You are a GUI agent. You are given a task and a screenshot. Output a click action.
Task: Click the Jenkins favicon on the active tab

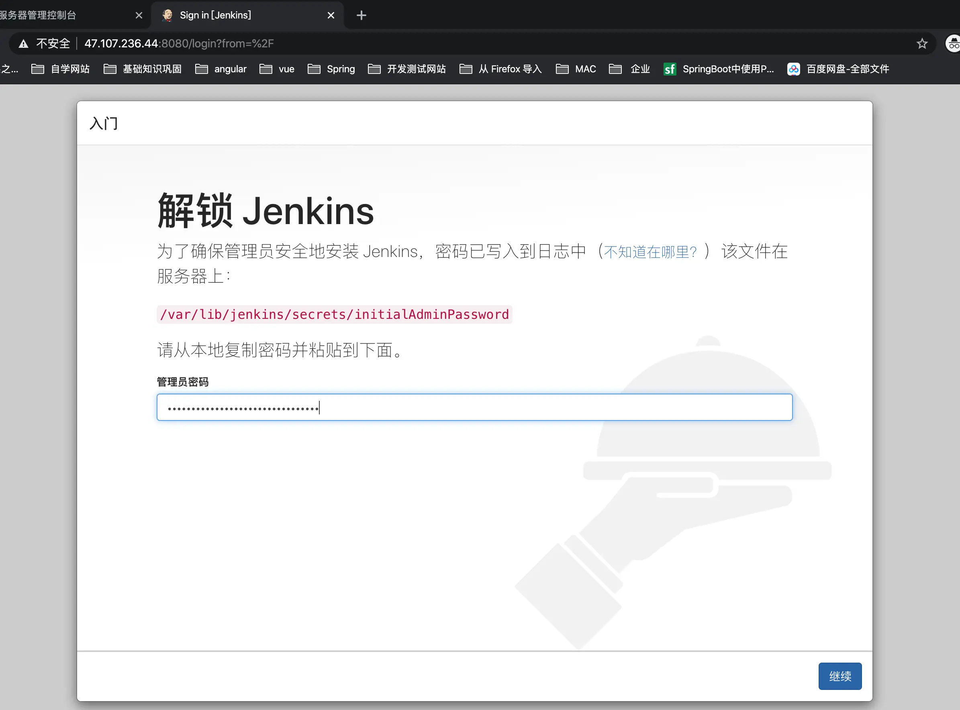167,14
